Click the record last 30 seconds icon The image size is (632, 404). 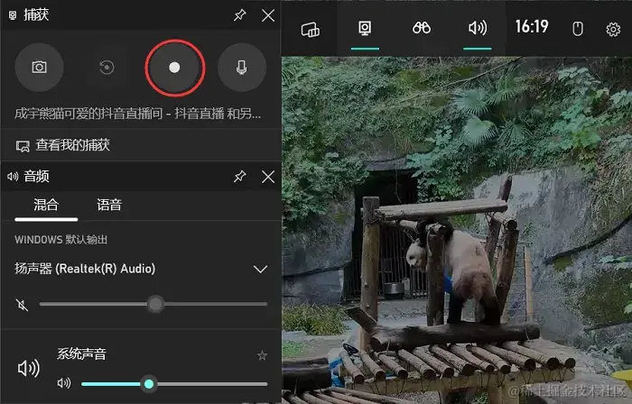(107, 68)
